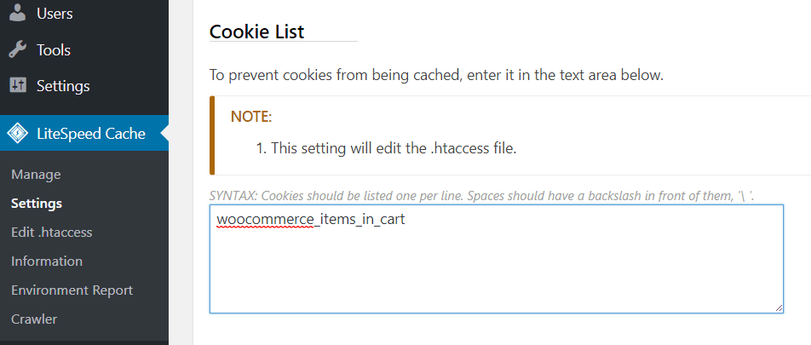Go to Manage under LiteSpeed Cache
This screenshot has height=345, width=811.
pos(36,175)
